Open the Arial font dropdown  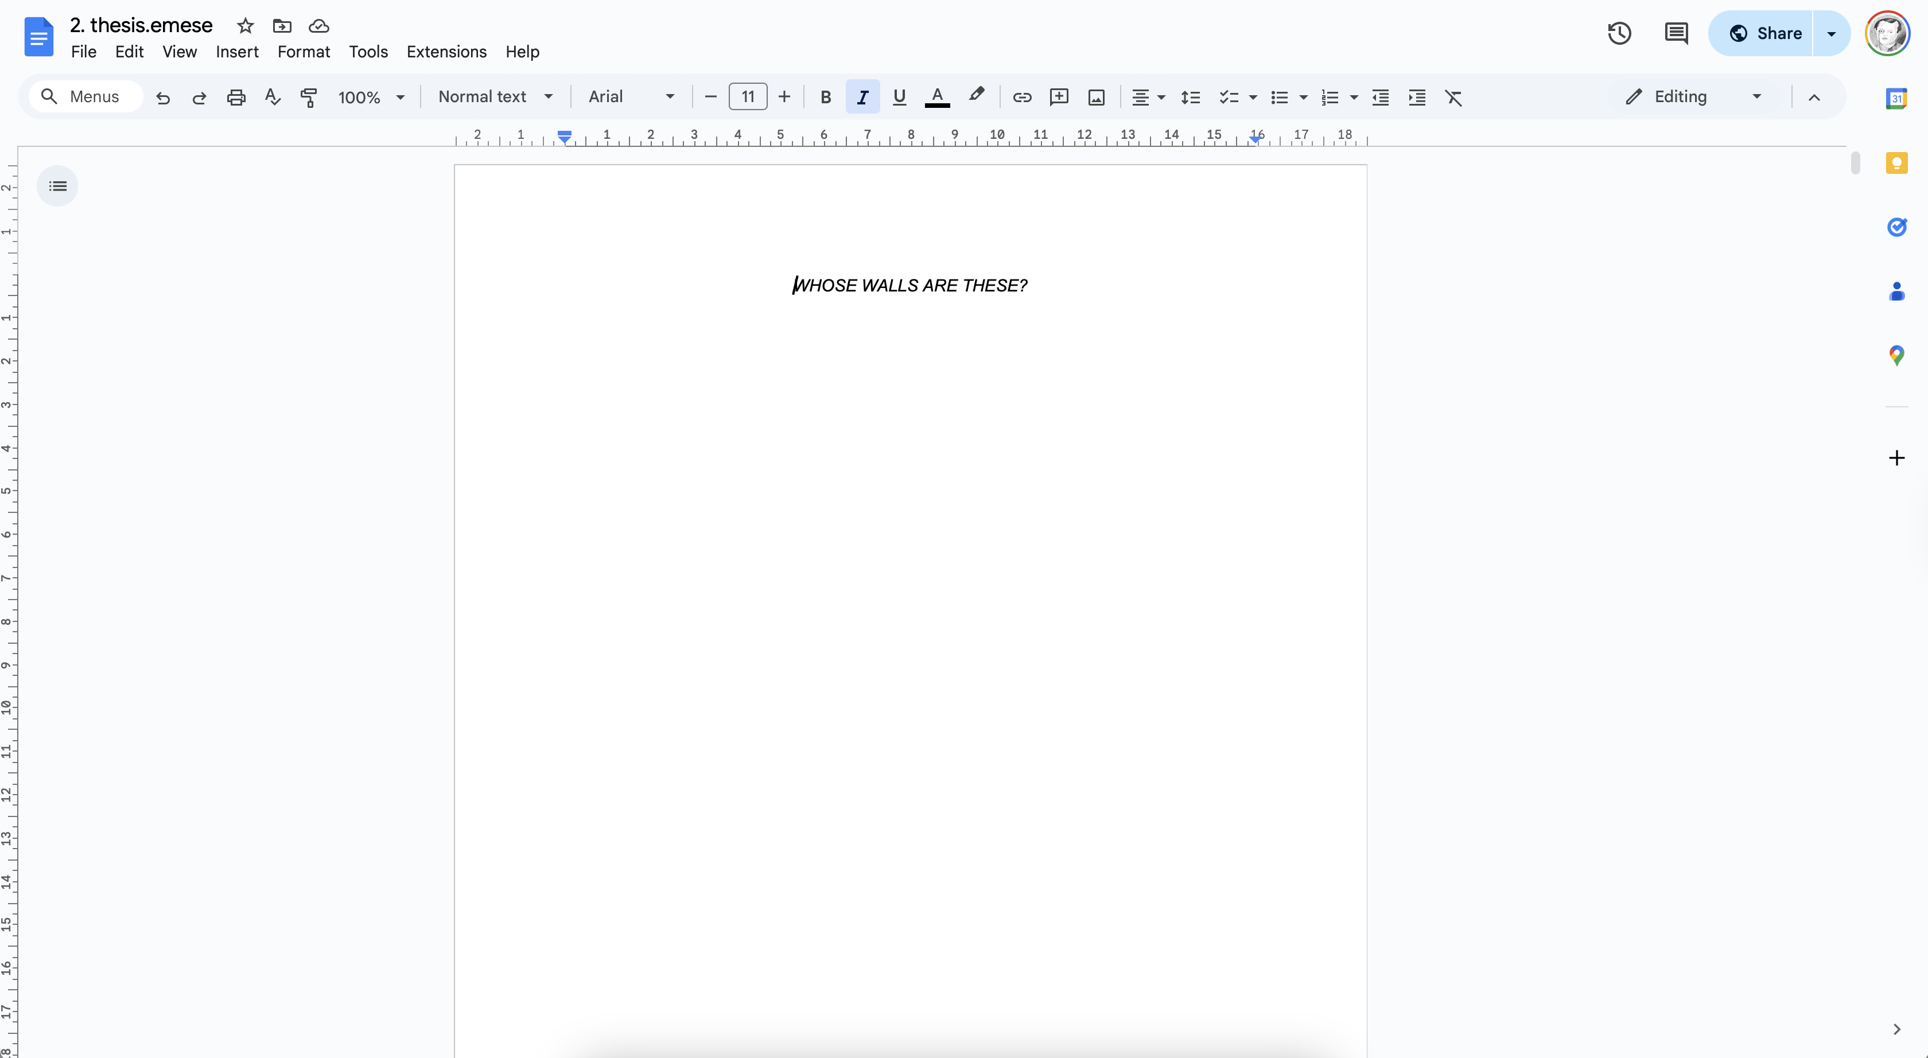(631, 98)
